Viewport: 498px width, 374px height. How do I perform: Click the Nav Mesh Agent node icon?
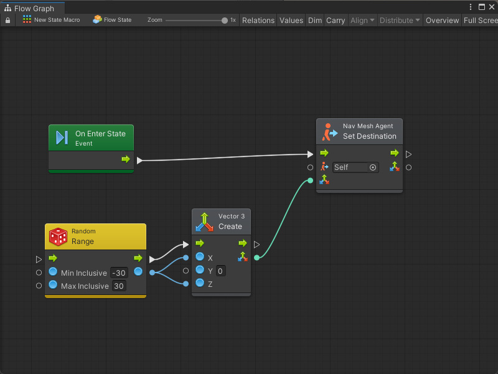click(328, 131)
